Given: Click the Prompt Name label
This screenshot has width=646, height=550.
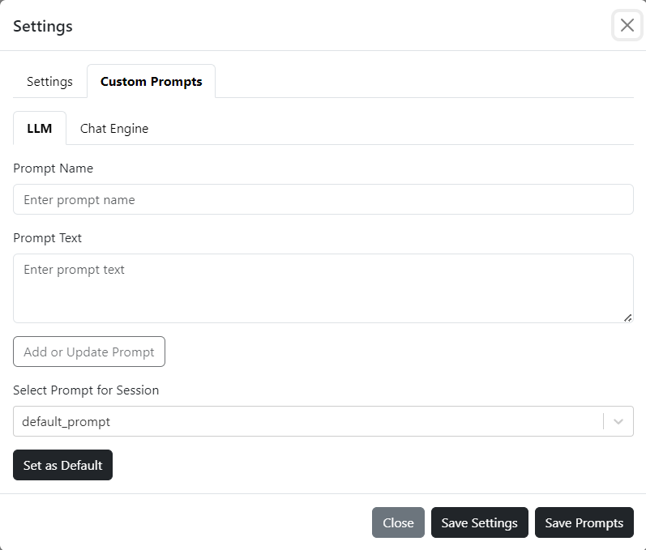Looking at the screenshot, I should pos(53,168).
